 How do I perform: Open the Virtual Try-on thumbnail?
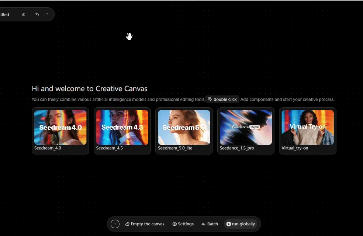point(308,128)
